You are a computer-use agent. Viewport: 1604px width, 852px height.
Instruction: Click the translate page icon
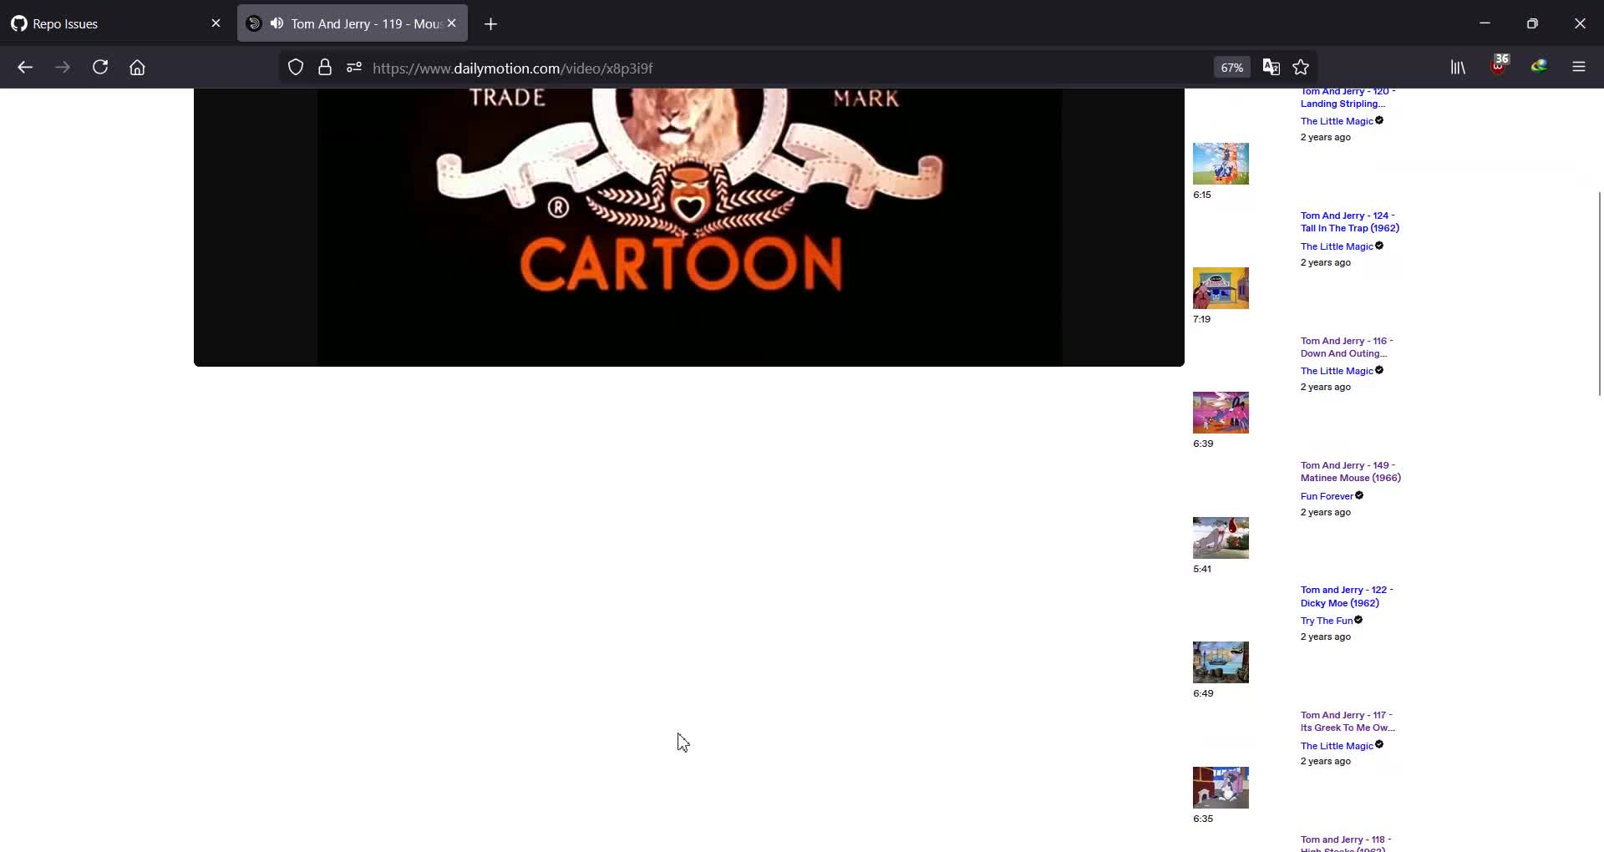click(1271, 68)
